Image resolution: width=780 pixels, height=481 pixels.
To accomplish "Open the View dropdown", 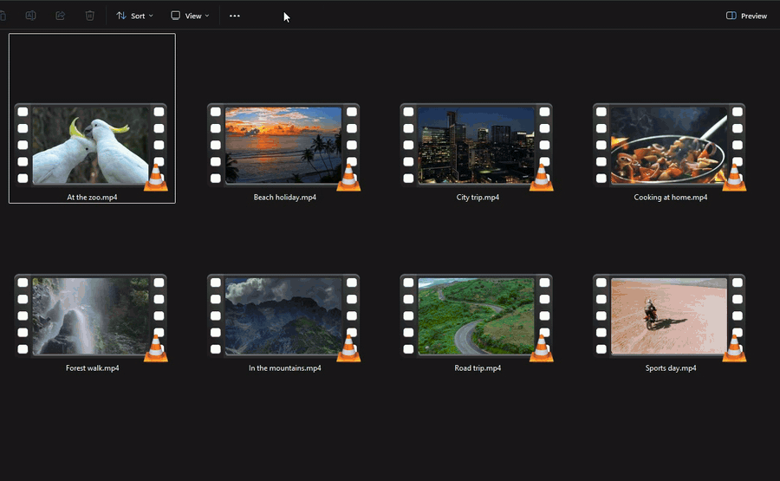I will [190, 16].
